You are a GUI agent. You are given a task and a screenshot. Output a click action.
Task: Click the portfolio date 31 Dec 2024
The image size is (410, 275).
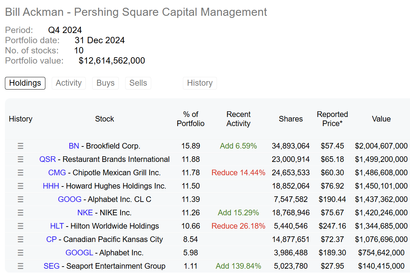[x=100, y=40]
